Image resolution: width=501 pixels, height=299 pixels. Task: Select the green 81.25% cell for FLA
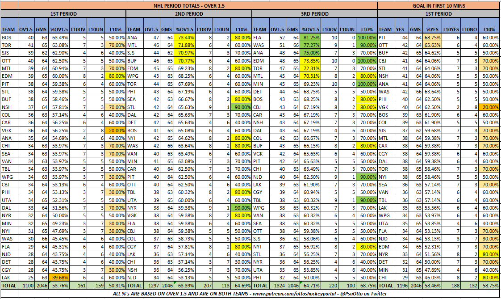pos(310,38)
